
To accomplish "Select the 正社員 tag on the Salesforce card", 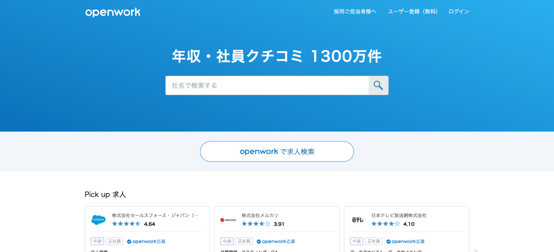I will (x=115, y=241).
